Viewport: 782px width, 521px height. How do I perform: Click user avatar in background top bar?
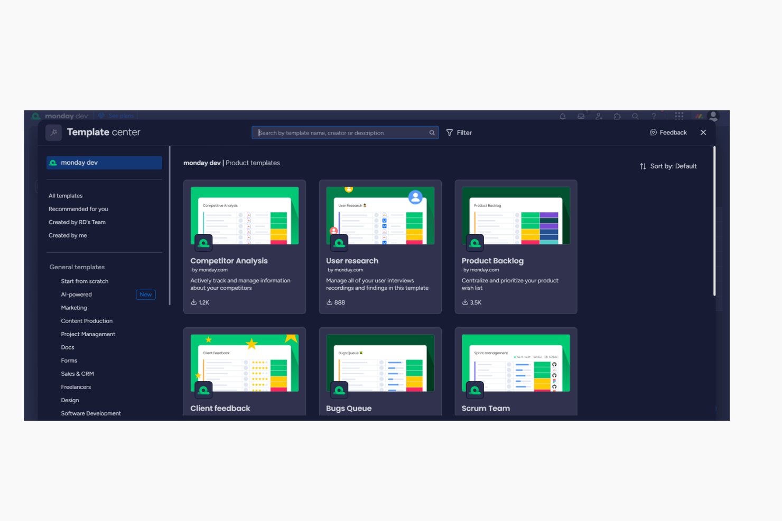713,116
